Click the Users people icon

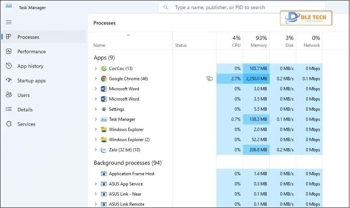click(9, 95)
